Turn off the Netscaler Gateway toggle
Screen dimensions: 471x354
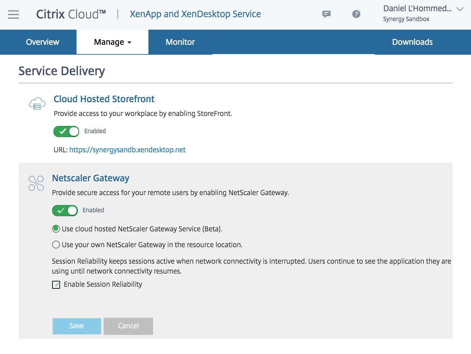[x=65, y=211]
